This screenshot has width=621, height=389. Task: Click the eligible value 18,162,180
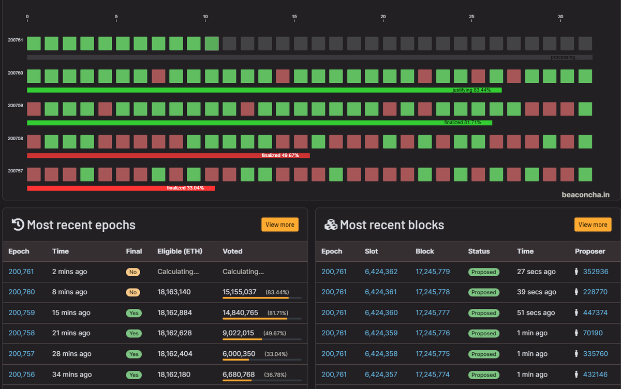(x=174, y=375)
